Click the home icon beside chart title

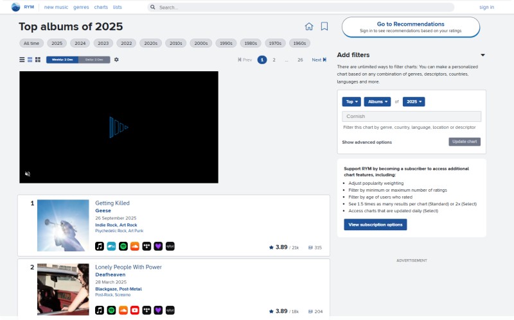309,26
